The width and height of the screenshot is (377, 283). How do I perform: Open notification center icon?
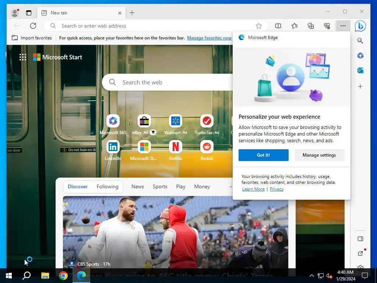pos(365,276)
